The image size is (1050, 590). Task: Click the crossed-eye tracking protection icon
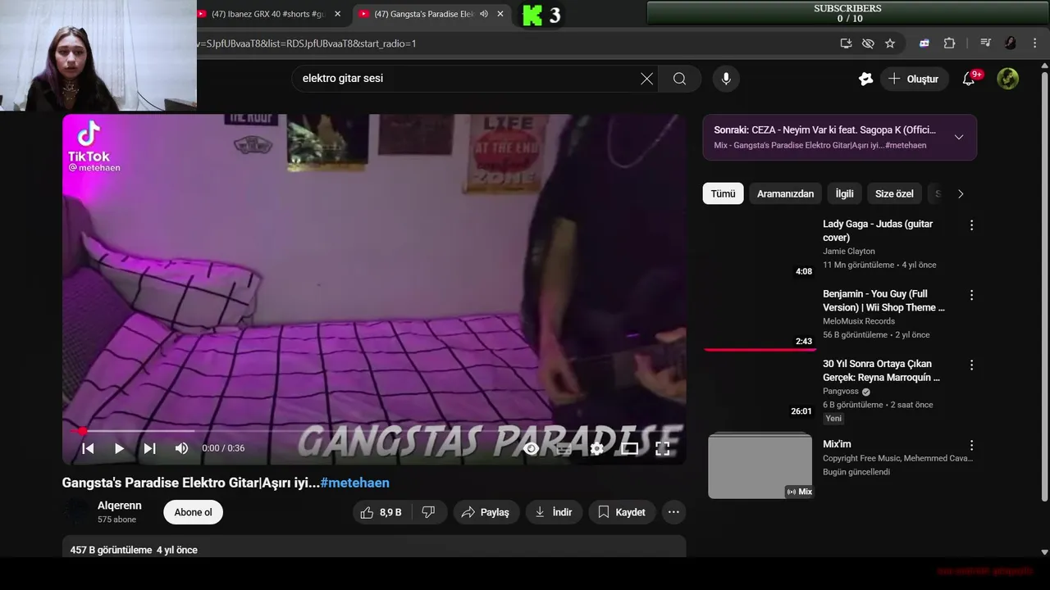point(868,43)
